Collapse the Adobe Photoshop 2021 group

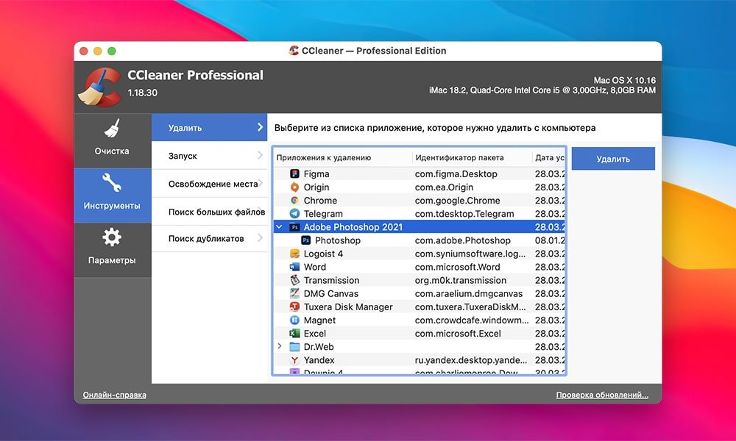(280, 227)
